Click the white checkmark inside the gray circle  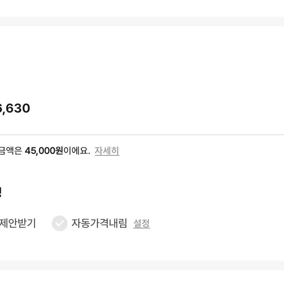pyautogui.click(x=59, y=223)
